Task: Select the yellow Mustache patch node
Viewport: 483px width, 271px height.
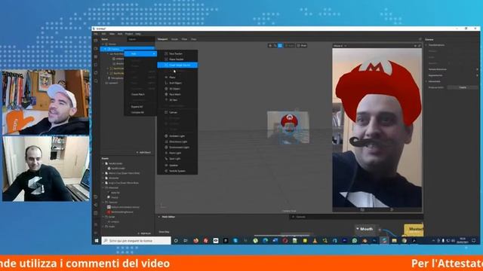Action: [414, 229]
